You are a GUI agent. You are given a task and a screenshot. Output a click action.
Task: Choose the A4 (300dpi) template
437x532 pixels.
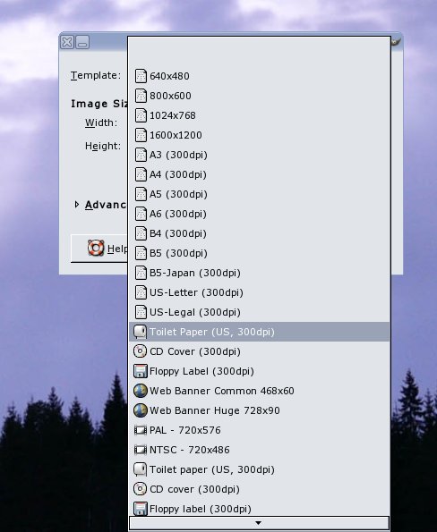pyautogui.click(x=260, y=174)
